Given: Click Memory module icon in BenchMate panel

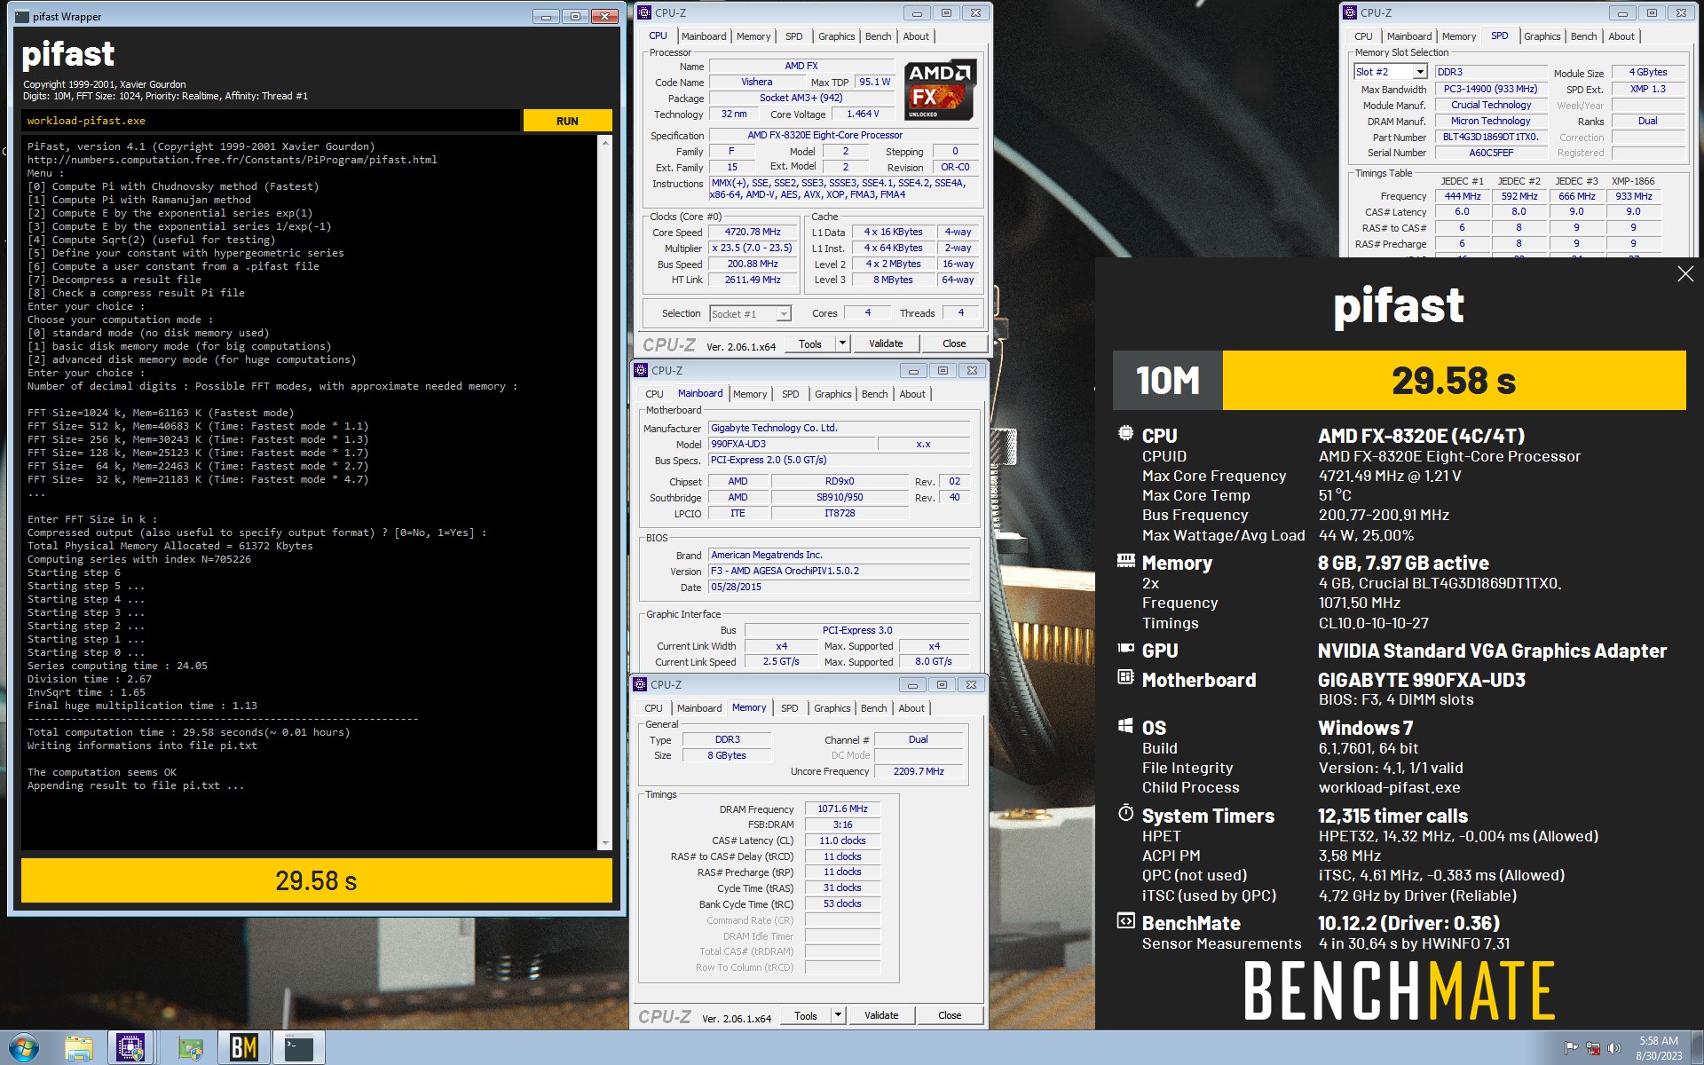Looking at the screenshot, I should 1125,560.
